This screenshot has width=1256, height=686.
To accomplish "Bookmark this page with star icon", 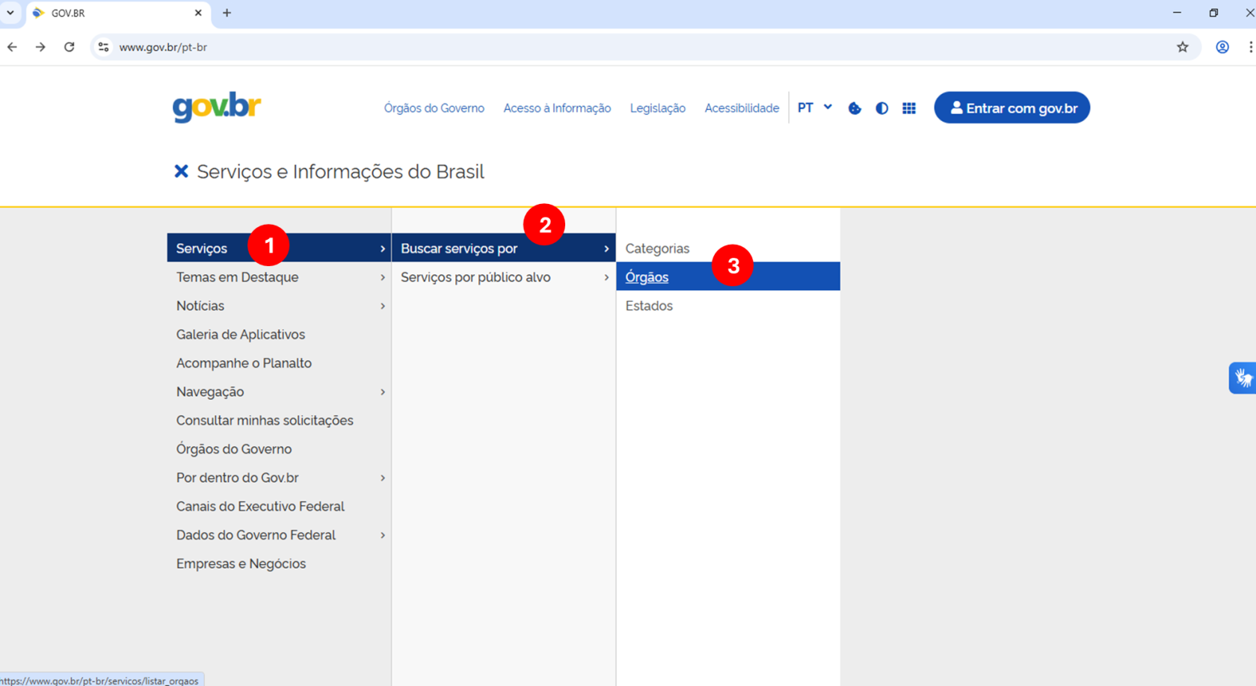I will tap(1183, 47).
